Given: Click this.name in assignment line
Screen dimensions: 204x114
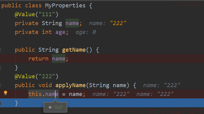Looking at the screenshot, I should [x=43, y=94].
